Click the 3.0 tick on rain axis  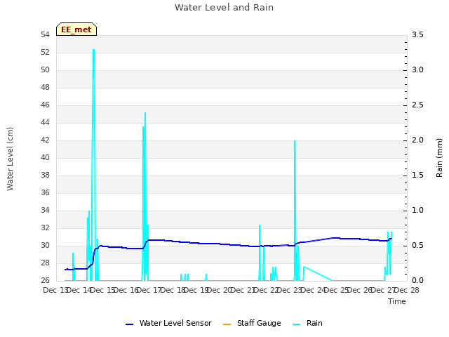(417, 70)
